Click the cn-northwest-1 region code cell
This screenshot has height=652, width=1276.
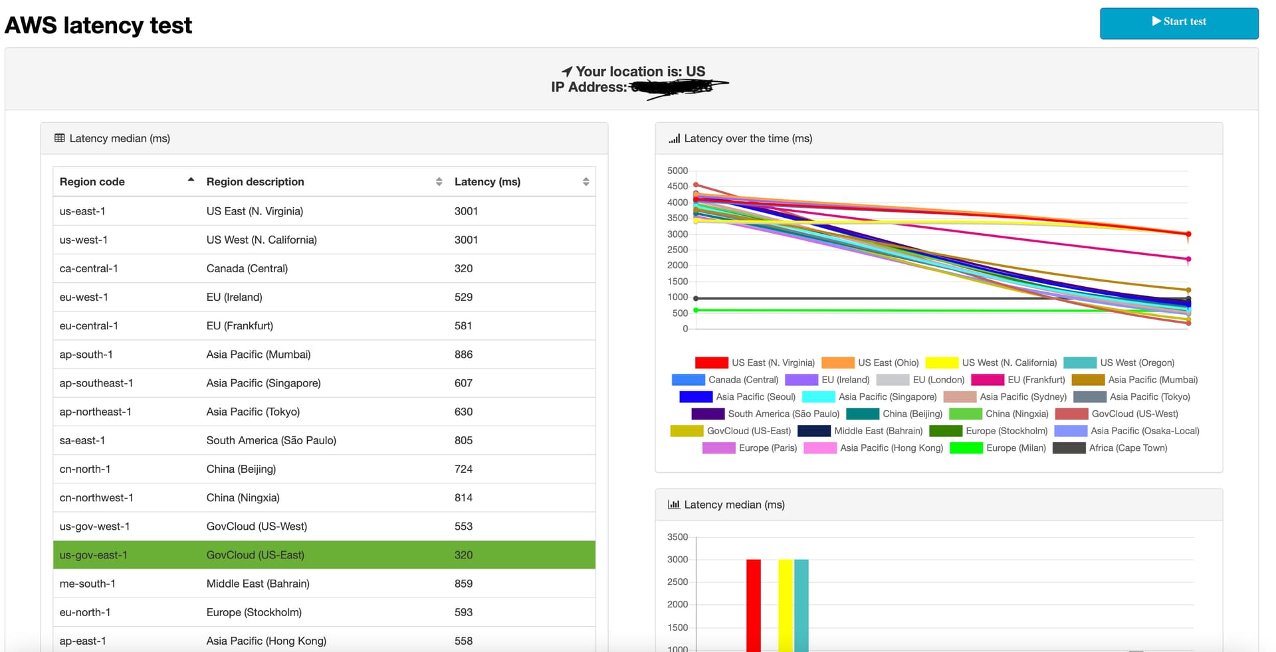coord(126,497)
